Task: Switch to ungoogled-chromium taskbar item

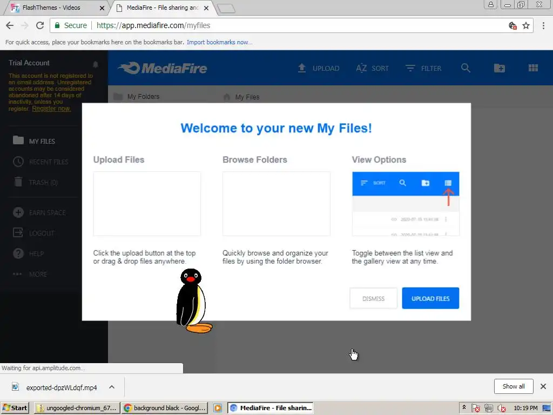Action: pyautogui.click(x=77, y=408)
